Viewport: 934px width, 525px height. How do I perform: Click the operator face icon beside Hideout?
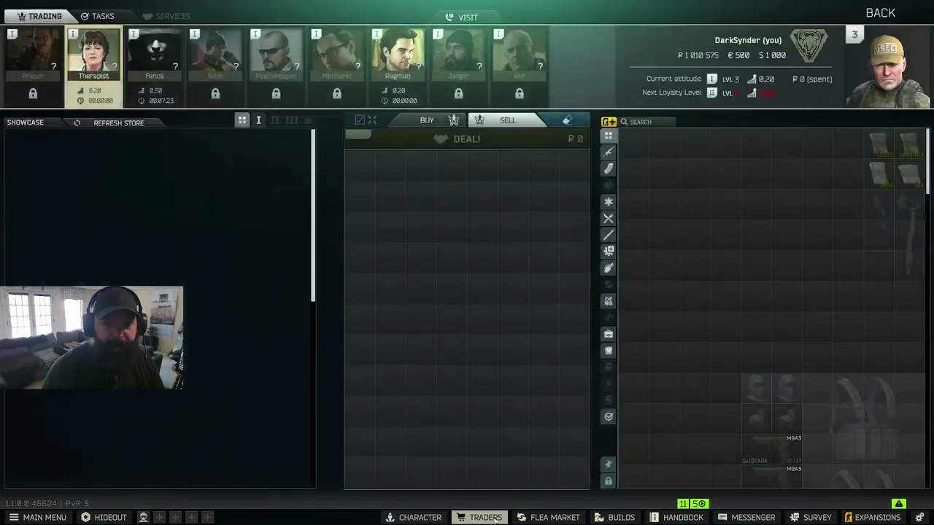click(x=143, y=517)
